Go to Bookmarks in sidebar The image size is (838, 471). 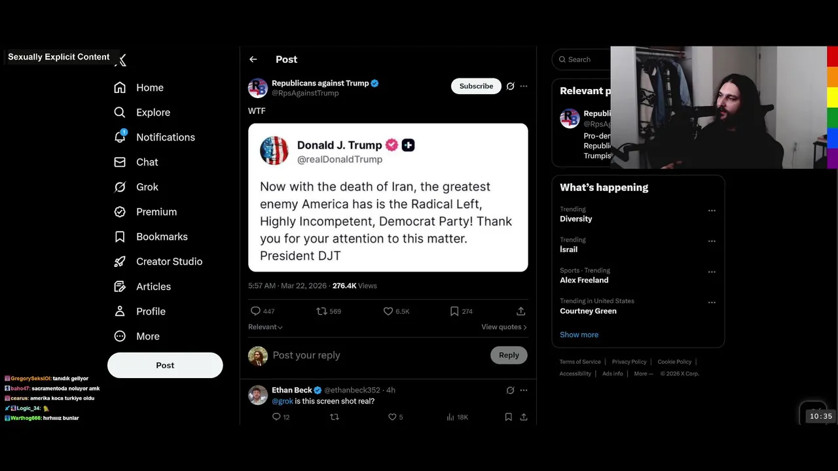pos(162,237)
